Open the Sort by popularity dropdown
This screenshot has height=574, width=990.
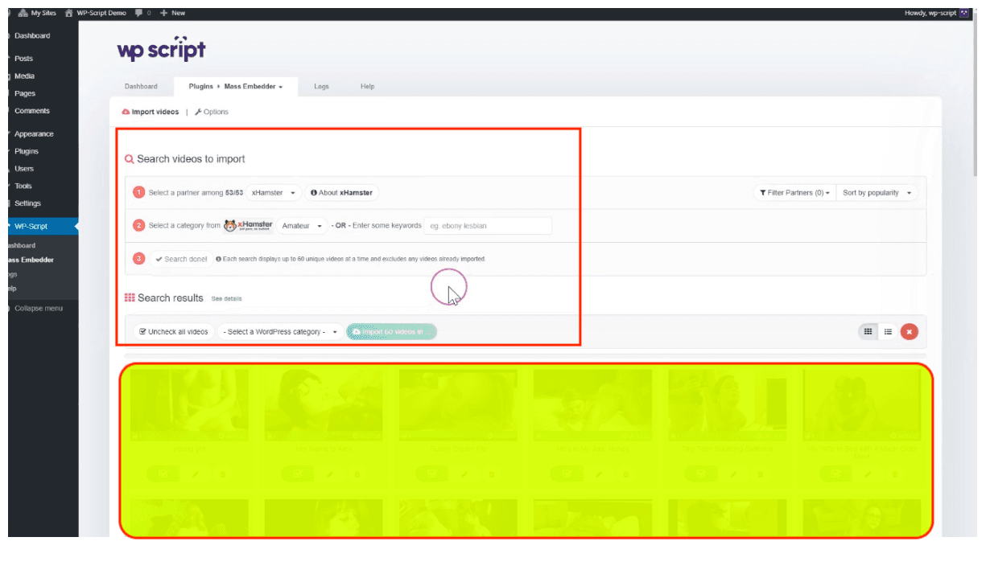point(877,193)
